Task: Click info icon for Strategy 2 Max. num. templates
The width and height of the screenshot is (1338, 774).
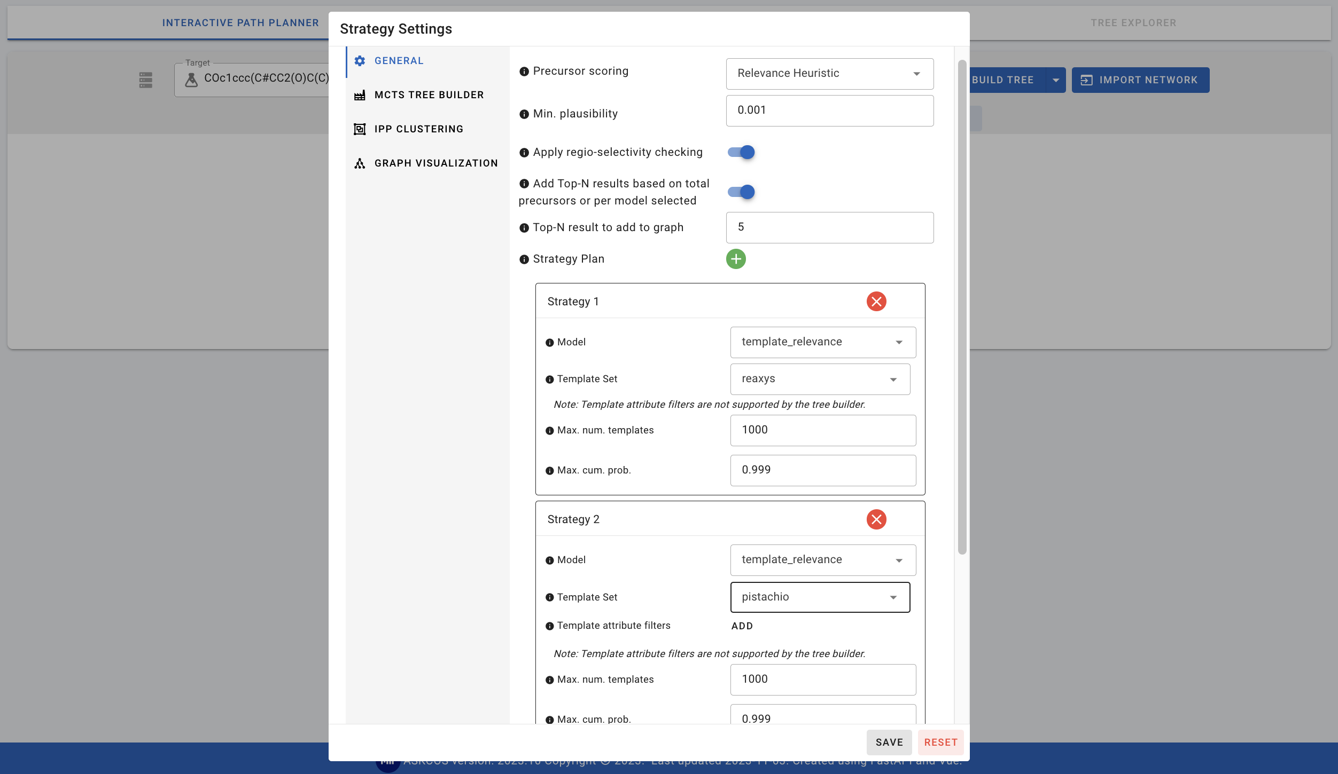Action: pos(549,680)
